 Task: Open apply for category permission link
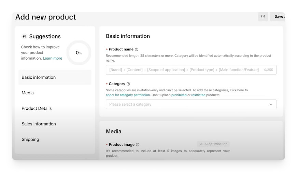[x=128, y=95]
